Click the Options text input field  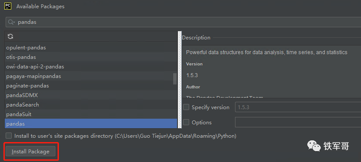coord(298,122)
